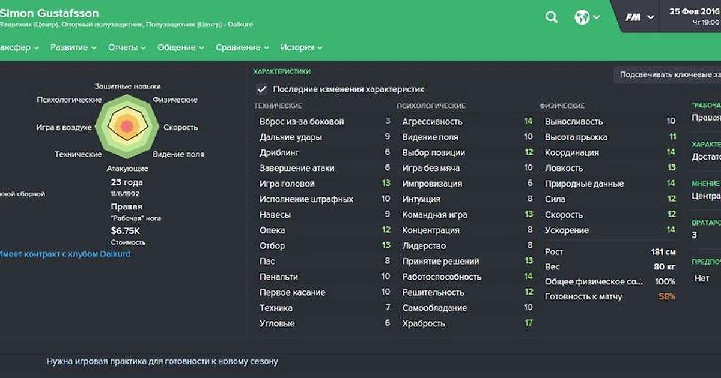The width and height of the screenshot is (721, 378).
Task: Open the Общение menu
Action: 181,47
